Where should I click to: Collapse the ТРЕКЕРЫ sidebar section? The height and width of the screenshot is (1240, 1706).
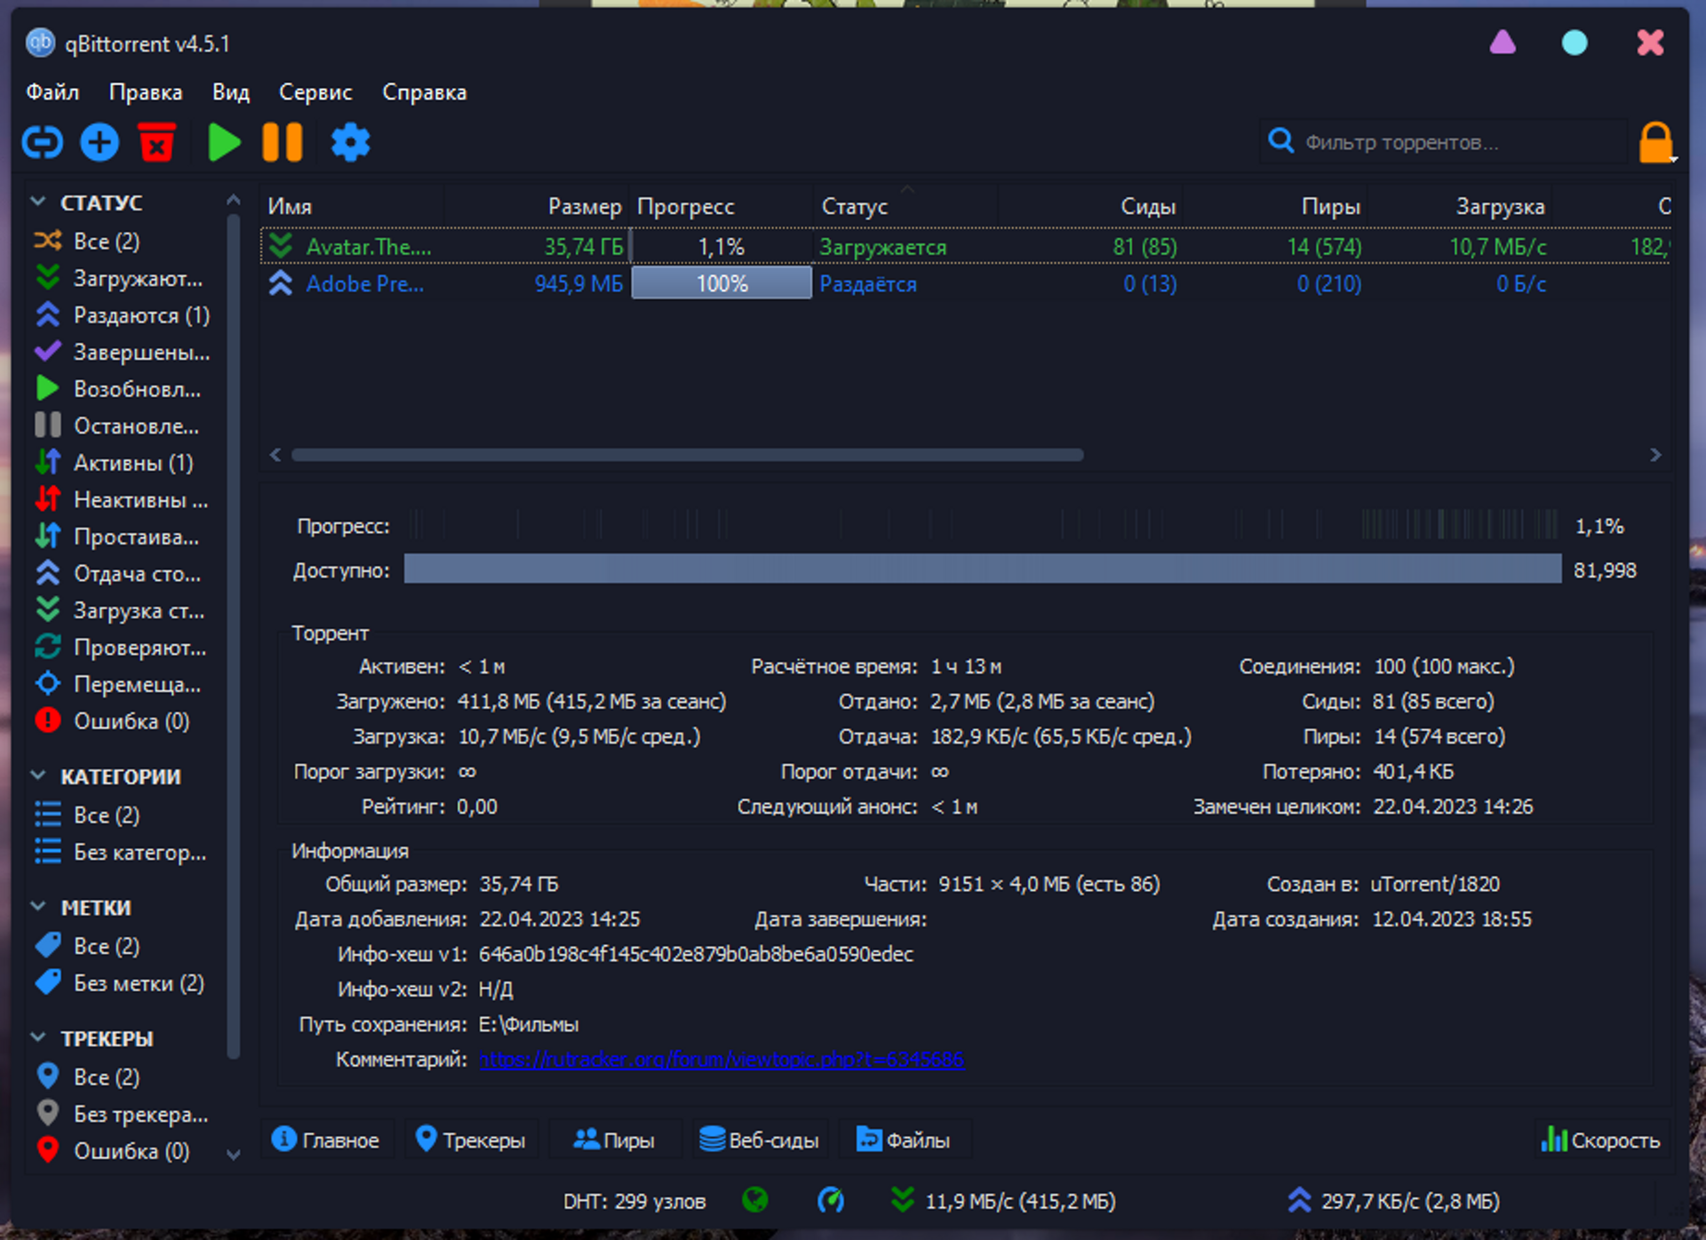(x=38, y=1037)
